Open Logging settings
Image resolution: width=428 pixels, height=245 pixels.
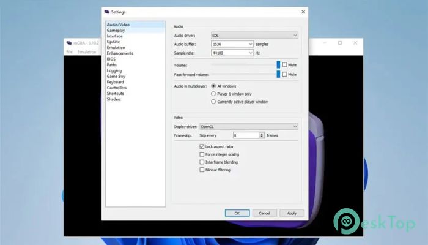pyautogui.click(x=135, y=70)
